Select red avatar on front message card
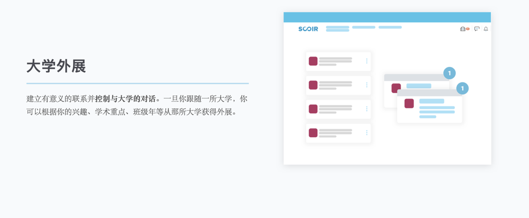Screen dimensions: 529x218 point(409,103)
